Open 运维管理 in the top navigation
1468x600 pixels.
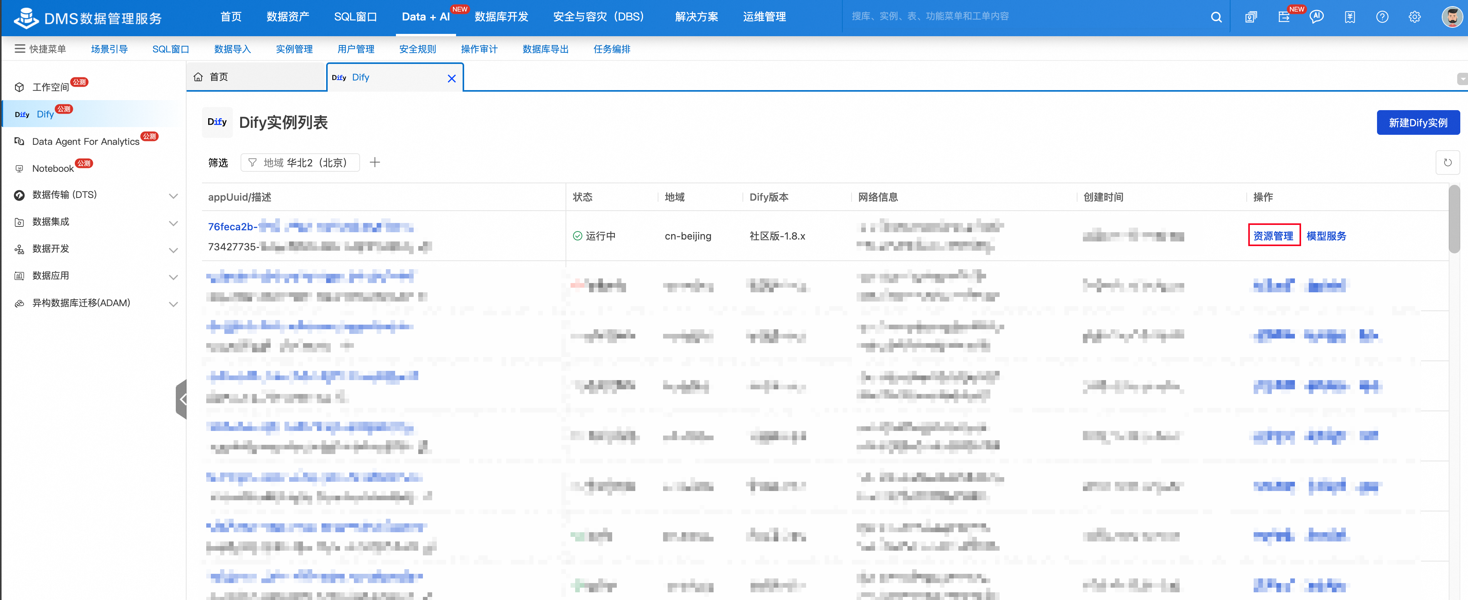764,17
